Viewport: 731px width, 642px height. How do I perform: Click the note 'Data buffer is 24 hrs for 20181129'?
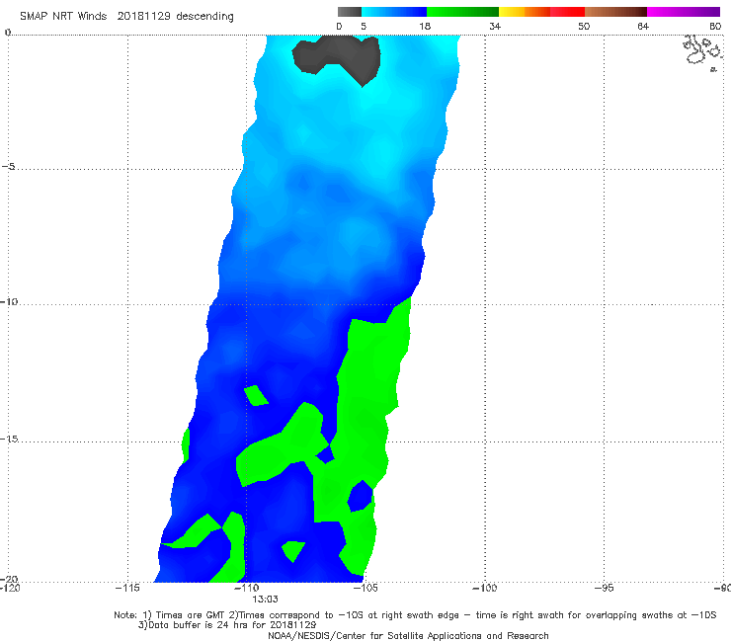coord(227,625)
